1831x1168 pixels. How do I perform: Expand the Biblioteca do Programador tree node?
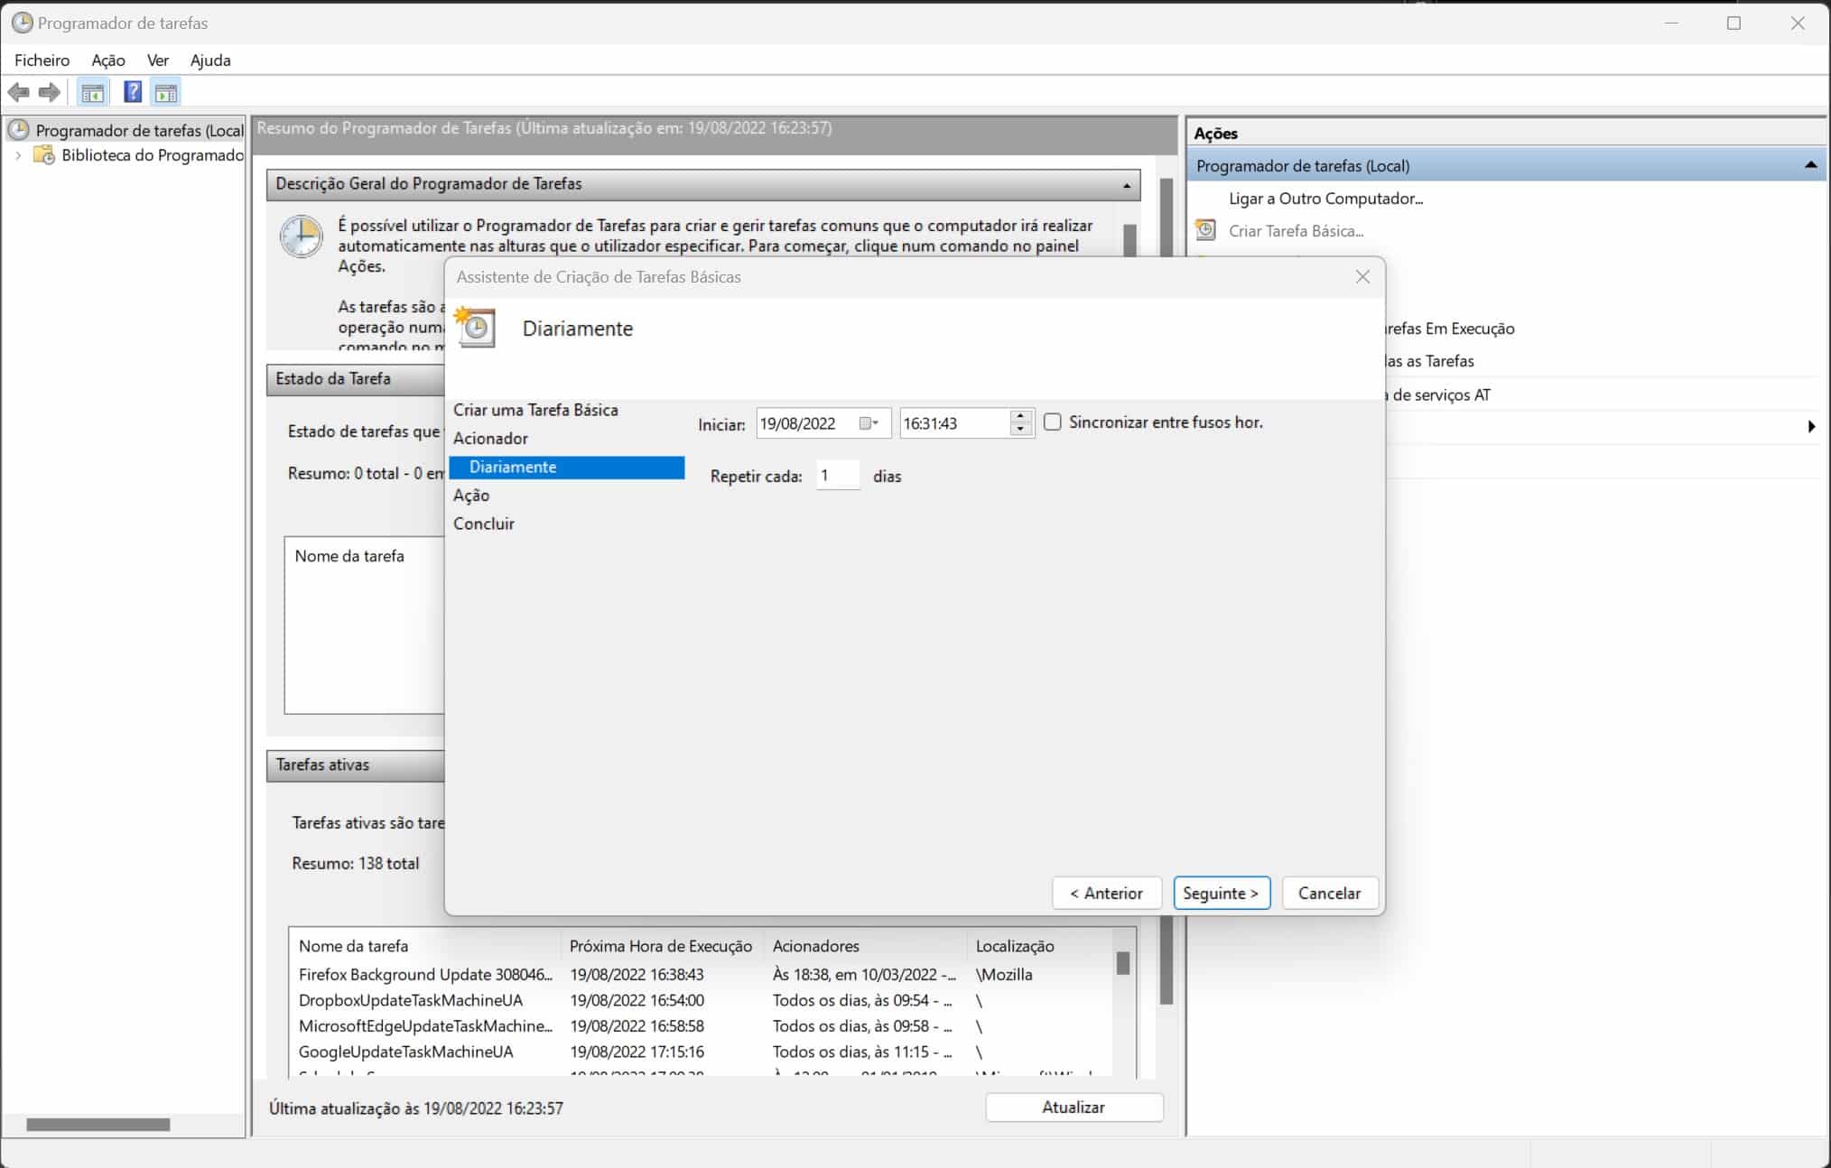coord(18,155)
